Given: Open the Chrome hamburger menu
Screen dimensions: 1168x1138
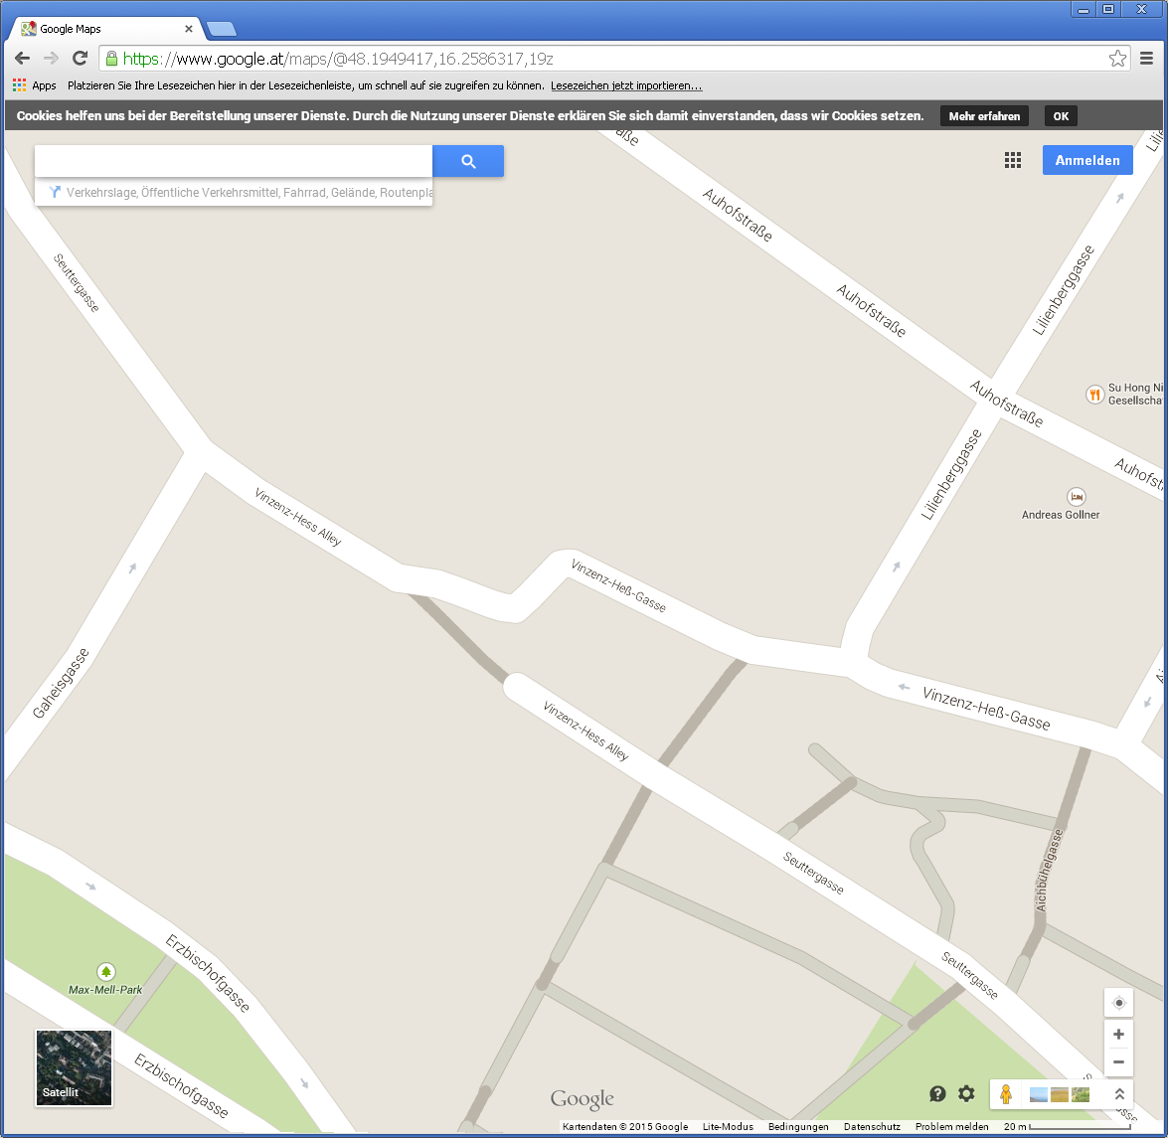Looking at the screenshot, I should pyautogui.click(x=1146, y=59).
